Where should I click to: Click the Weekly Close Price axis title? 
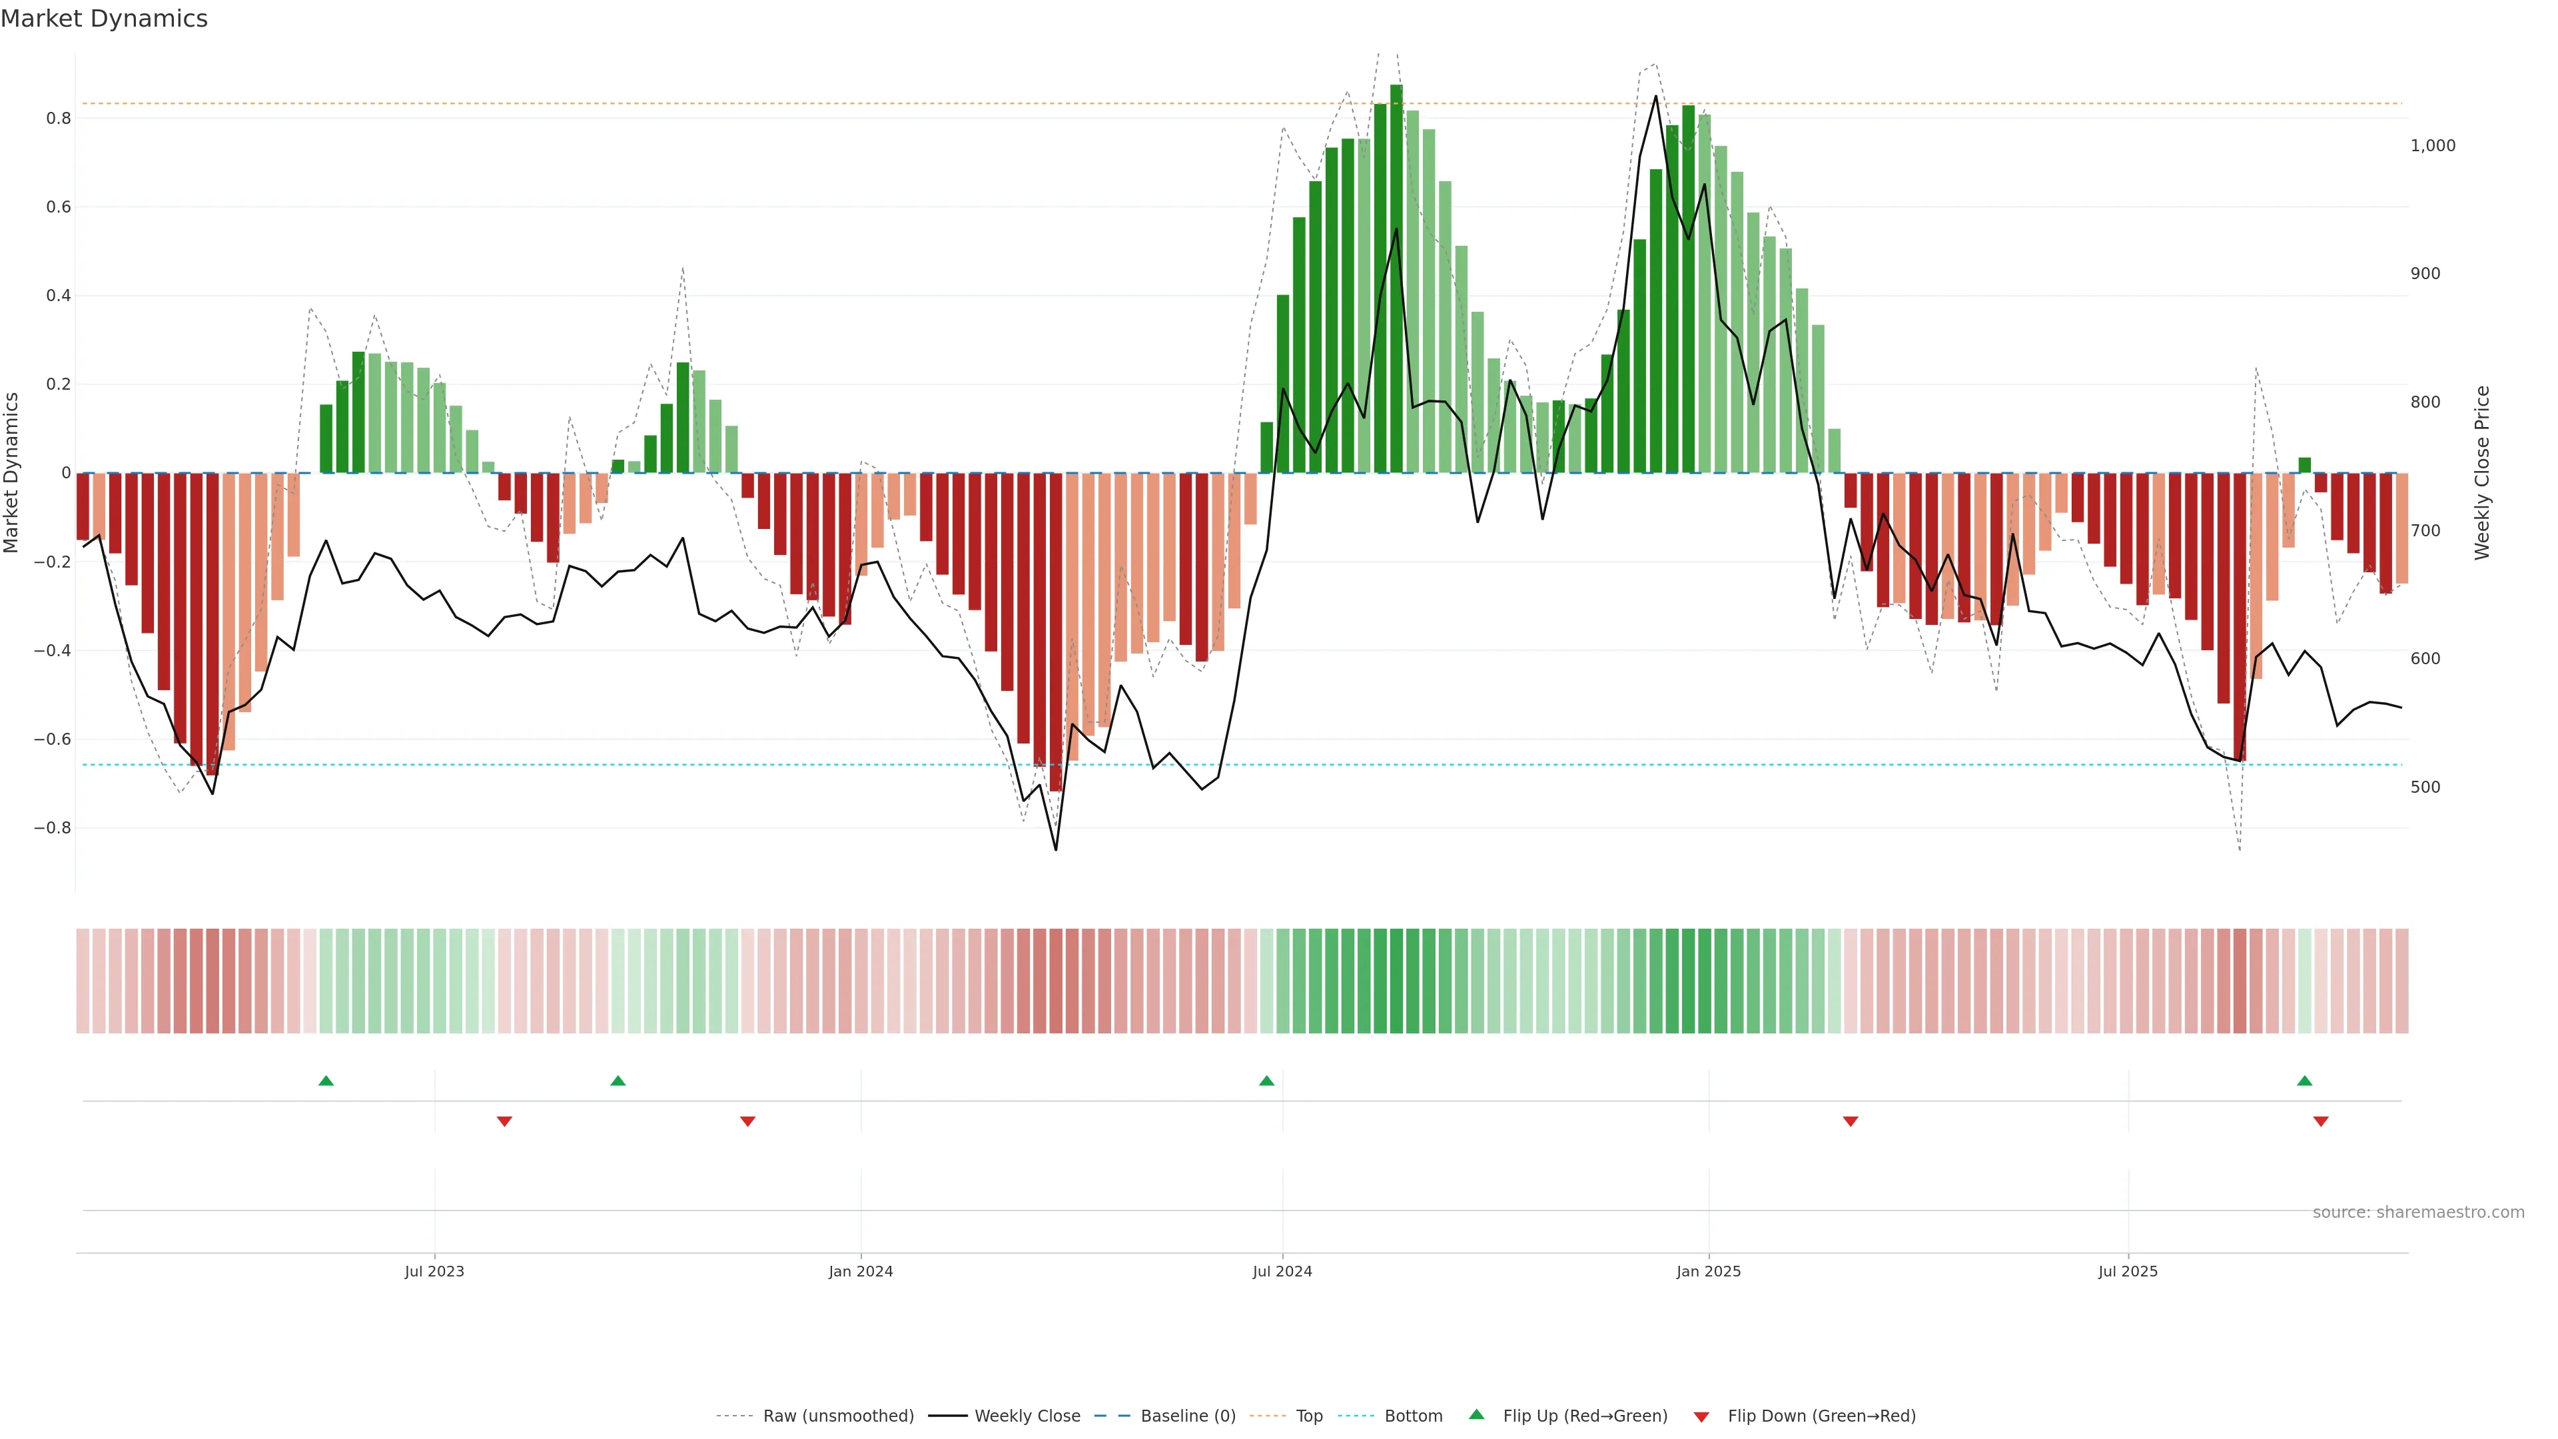click(x=2481, y=473)
